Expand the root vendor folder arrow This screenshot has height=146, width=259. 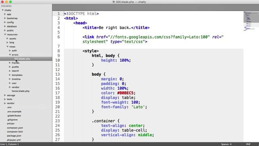tap(5, 103)
